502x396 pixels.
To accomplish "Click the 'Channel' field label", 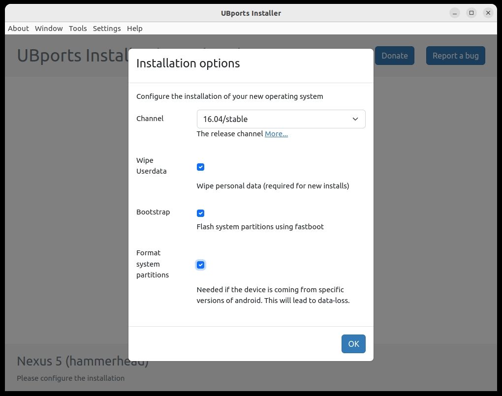I will click(x=150, y=119).
